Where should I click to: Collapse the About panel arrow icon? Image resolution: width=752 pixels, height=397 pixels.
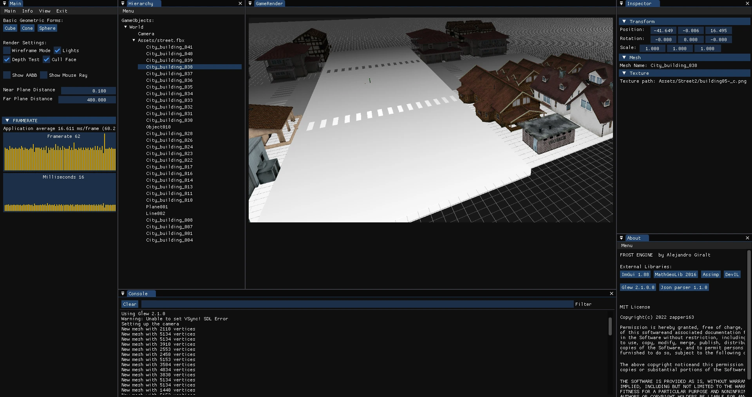click(x=621, y=238)
